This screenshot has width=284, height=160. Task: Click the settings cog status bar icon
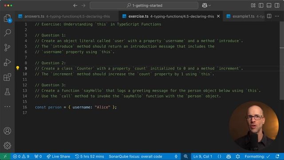tap(238, 156)
